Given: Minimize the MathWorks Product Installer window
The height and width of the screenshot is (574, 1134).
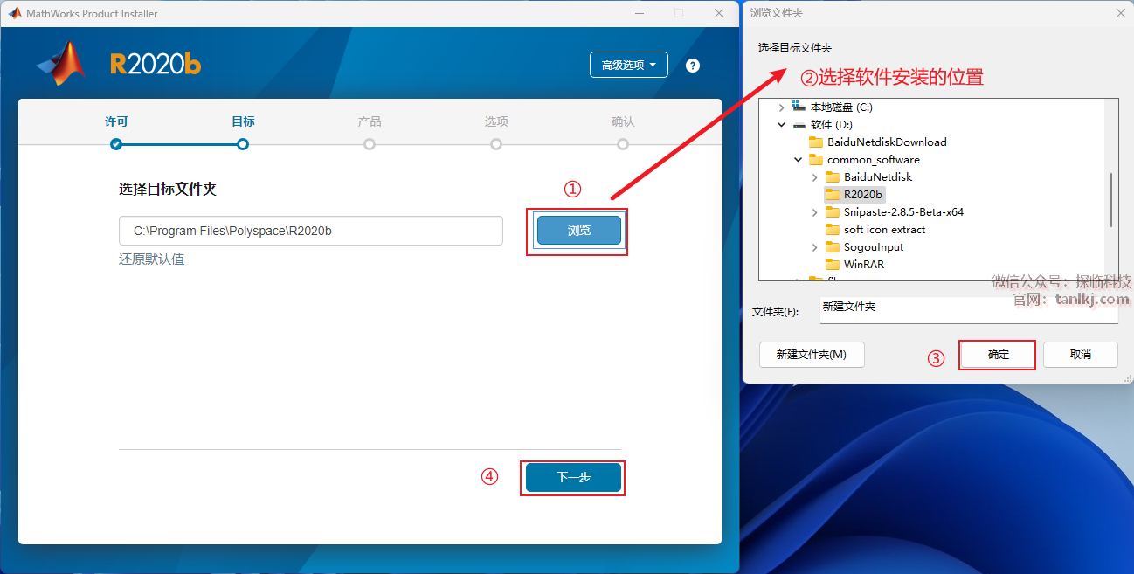Looking at the screenshot, I should point(639,13).
